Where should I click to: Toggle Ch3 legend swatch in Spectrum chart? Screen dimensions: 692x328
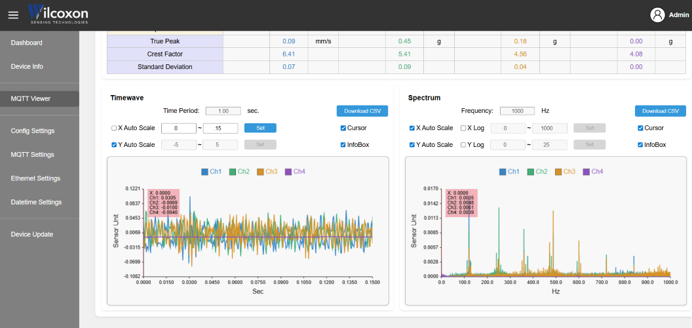559,172
